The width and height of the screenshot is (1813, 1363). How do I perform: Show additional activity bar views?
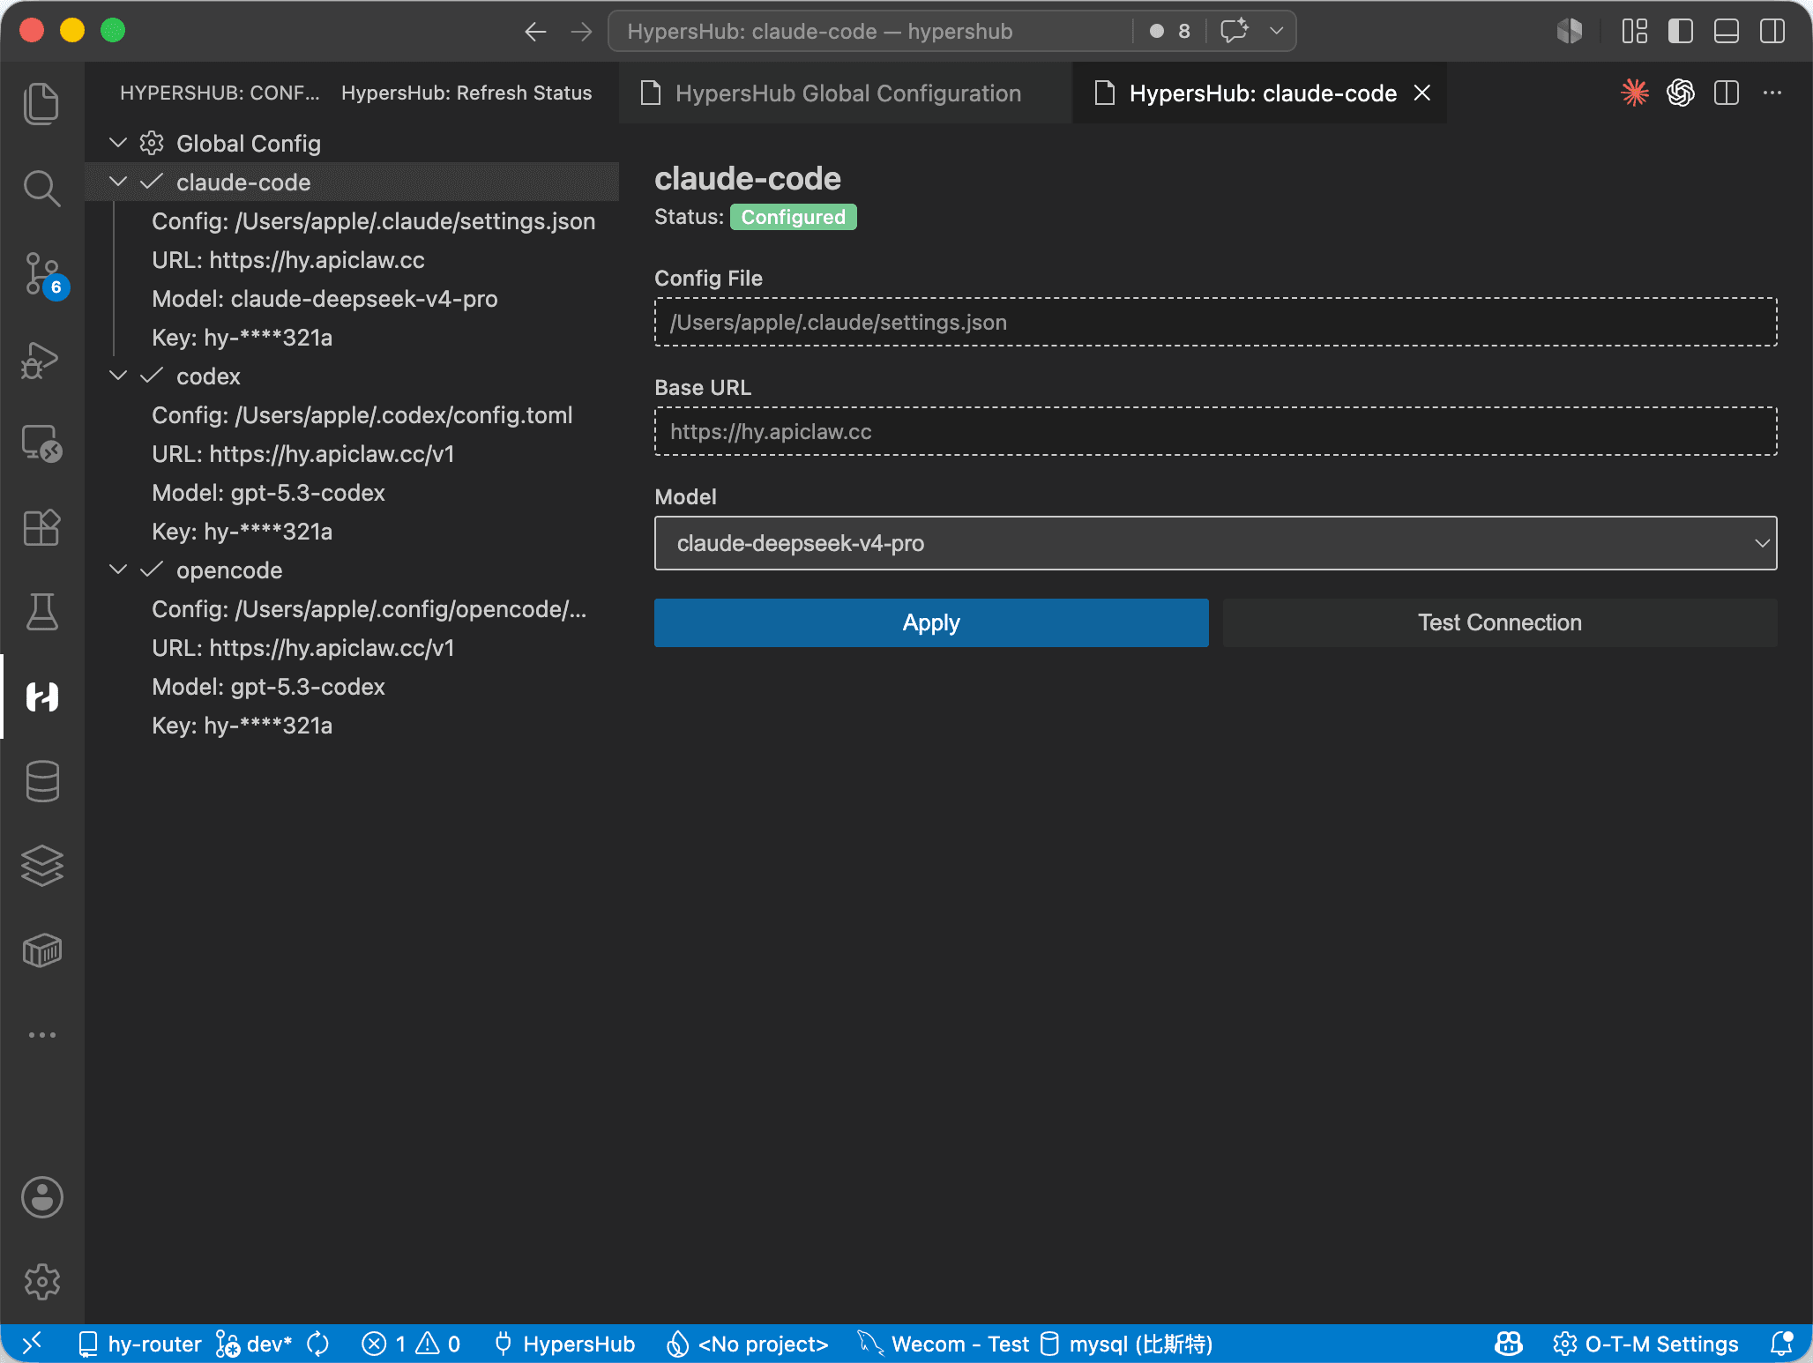(41, 1035)
